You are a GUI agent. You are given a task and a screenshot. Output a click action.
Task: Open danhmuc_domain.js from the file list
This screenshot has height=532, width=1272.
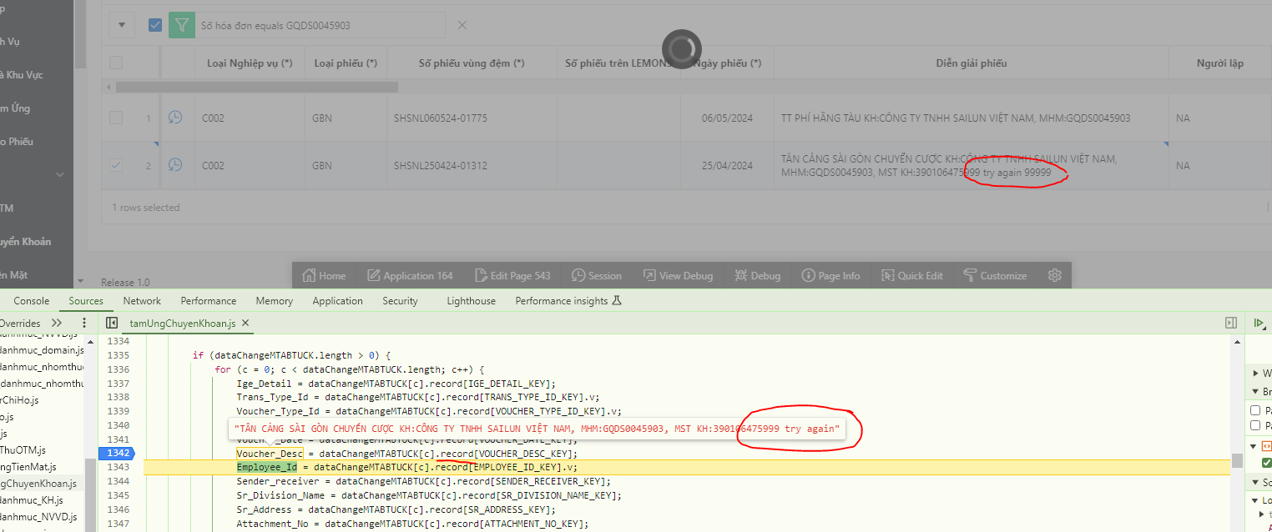pyautogui.click(x=38, y=350)
